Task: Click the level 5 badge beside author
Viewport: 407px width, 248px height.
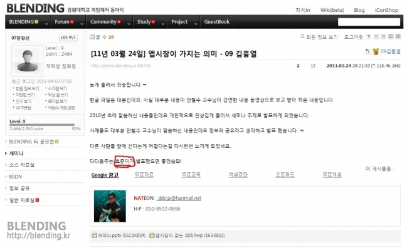Action: pos(368,51)
